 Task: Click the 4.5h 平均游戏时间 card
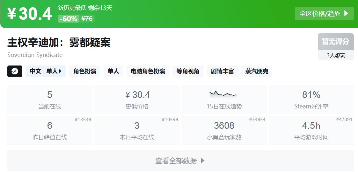311,130
